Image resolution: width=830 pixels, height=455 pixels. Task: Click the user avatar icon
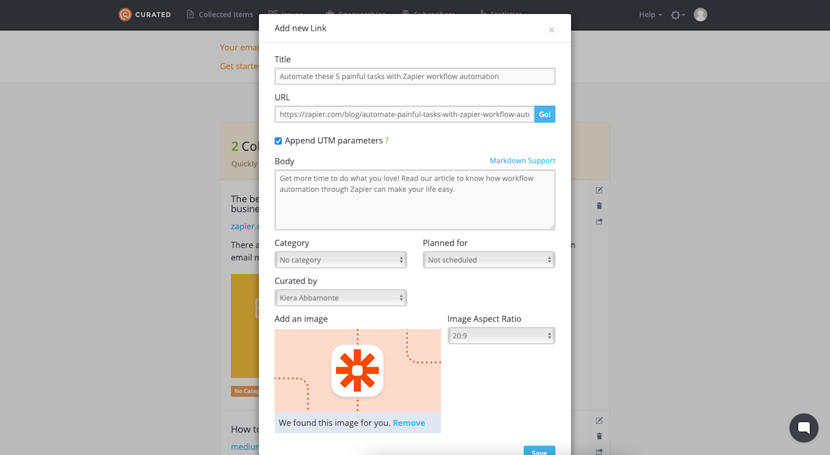coord(700,14)
